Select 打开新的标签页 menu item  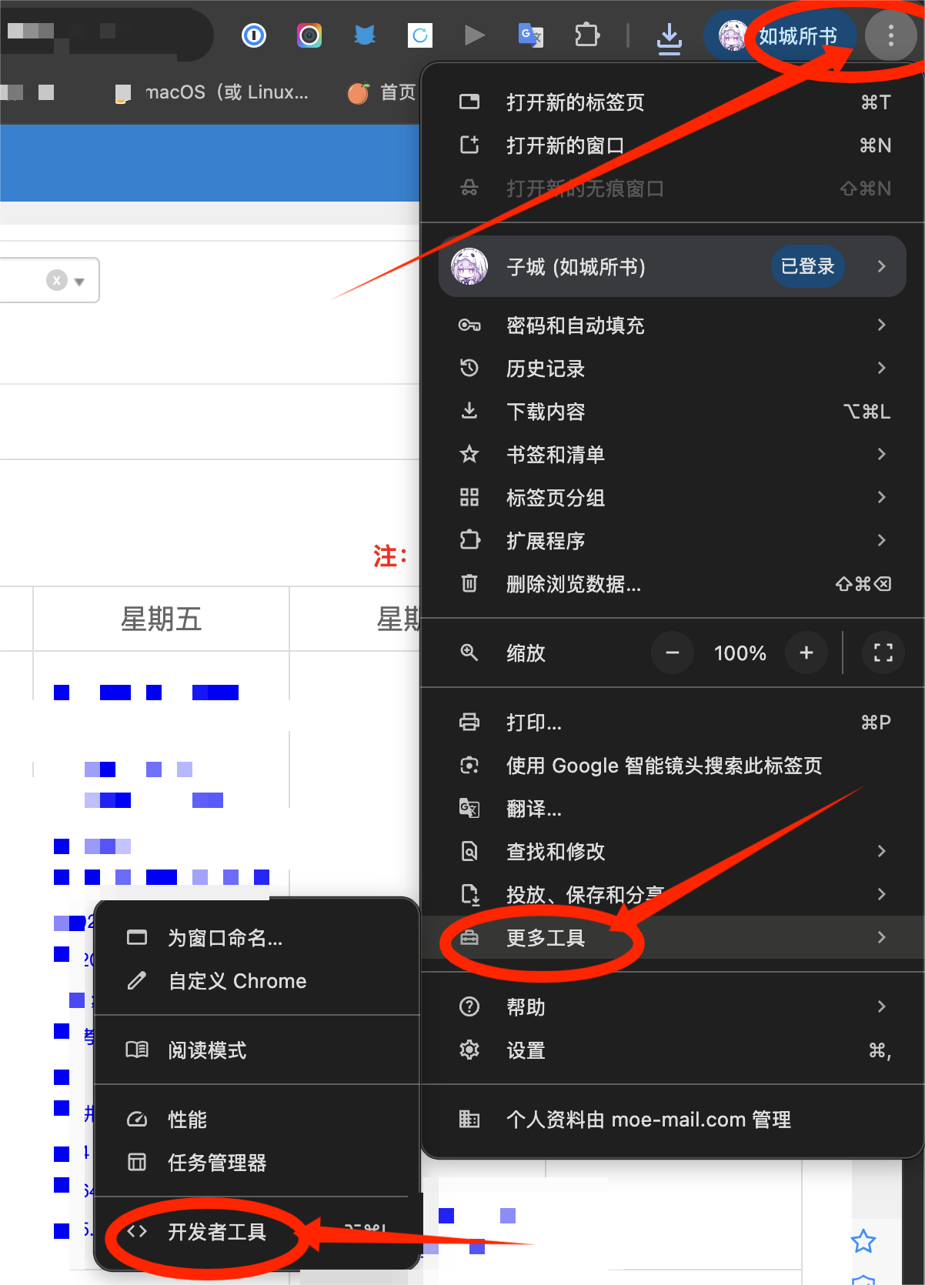tap(576, 102)
